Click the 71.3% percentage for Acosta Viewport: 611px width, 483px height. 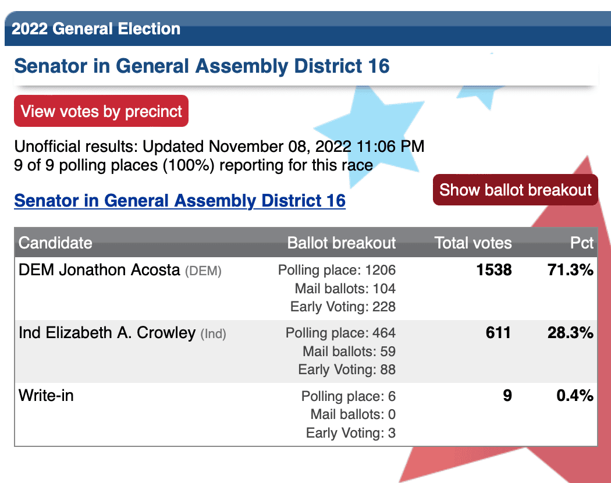(x=570, y=270)
